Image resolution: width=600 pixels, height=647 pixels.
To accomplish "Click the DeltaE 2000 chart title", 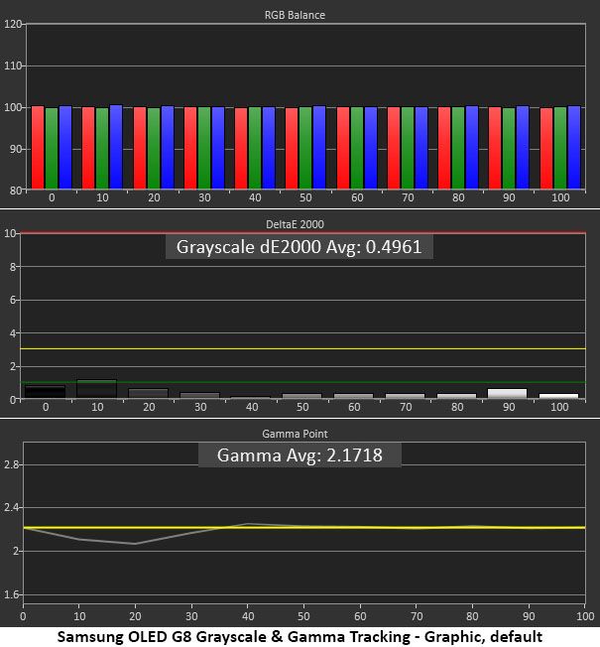I will [x=295, y=224].
